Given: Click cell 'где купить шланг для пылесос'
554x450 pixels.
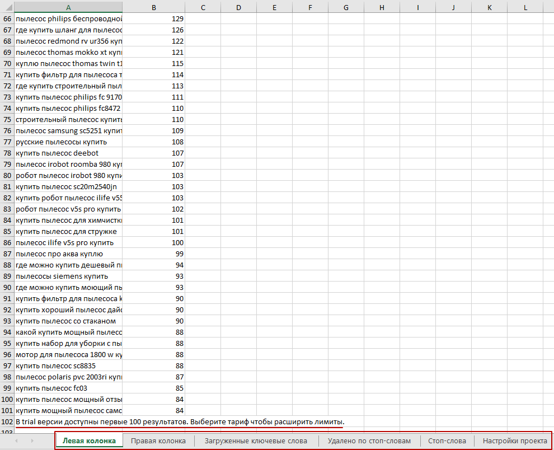Looking at the screenshot, I should 68,30.
